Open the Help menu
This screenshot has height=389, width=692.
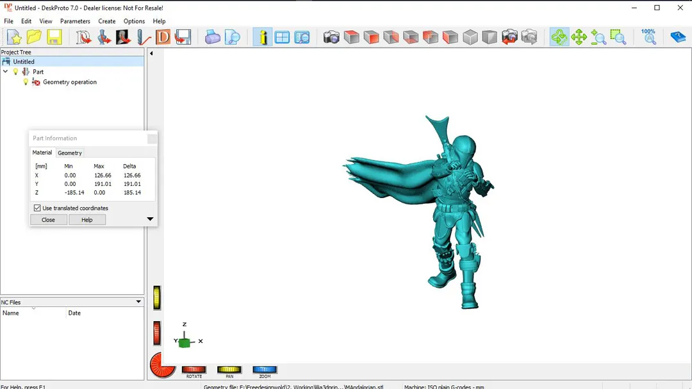tap(159, 21)
